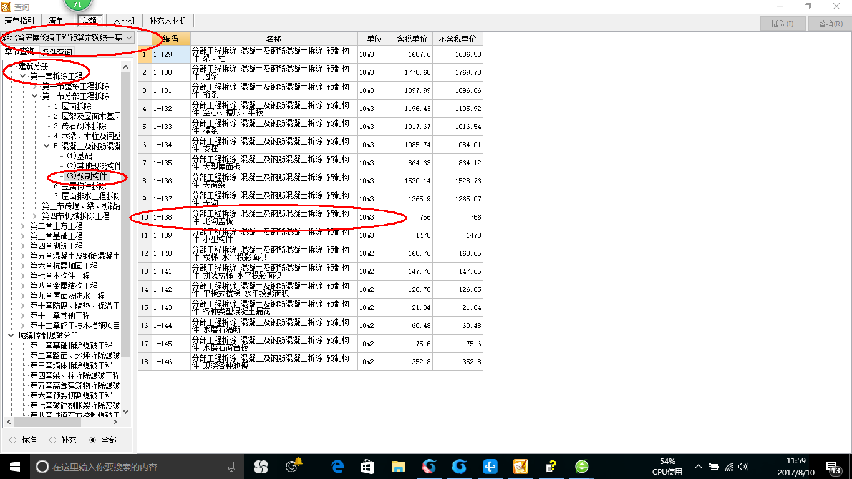Expand the 第四节机械拆除工程 node
Viewport: 852px width, 479px height.
(35, 216)
